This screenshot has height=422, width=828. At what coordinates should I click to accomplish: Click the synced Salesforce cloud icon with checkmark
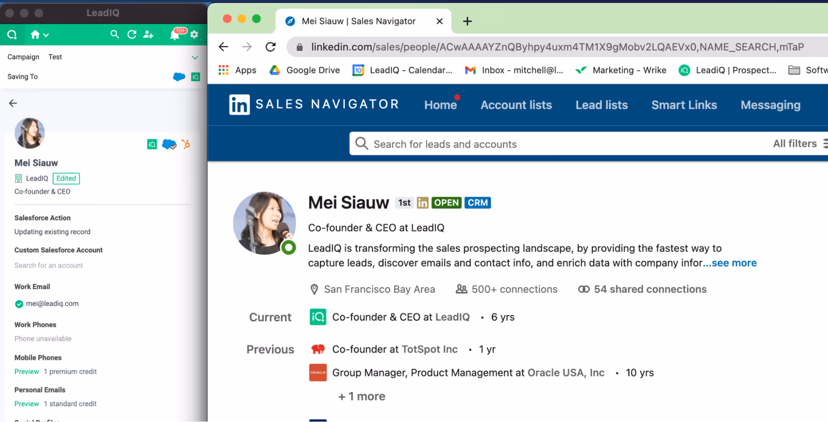[169, 144]
